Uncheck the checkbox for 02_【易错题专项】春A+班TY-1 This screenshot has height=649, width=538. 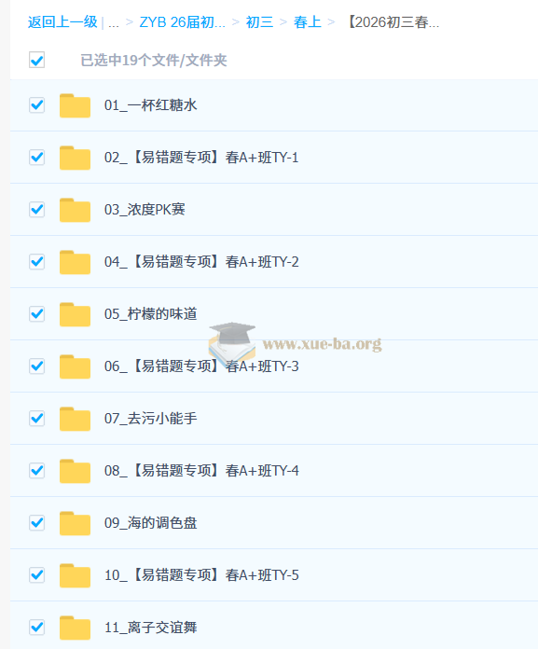[x=37, y=158]
